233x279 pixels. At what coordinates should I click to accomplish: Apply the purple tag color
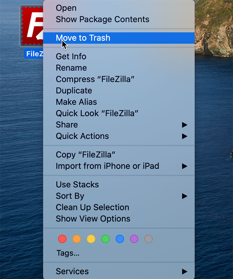click(134, 239)
